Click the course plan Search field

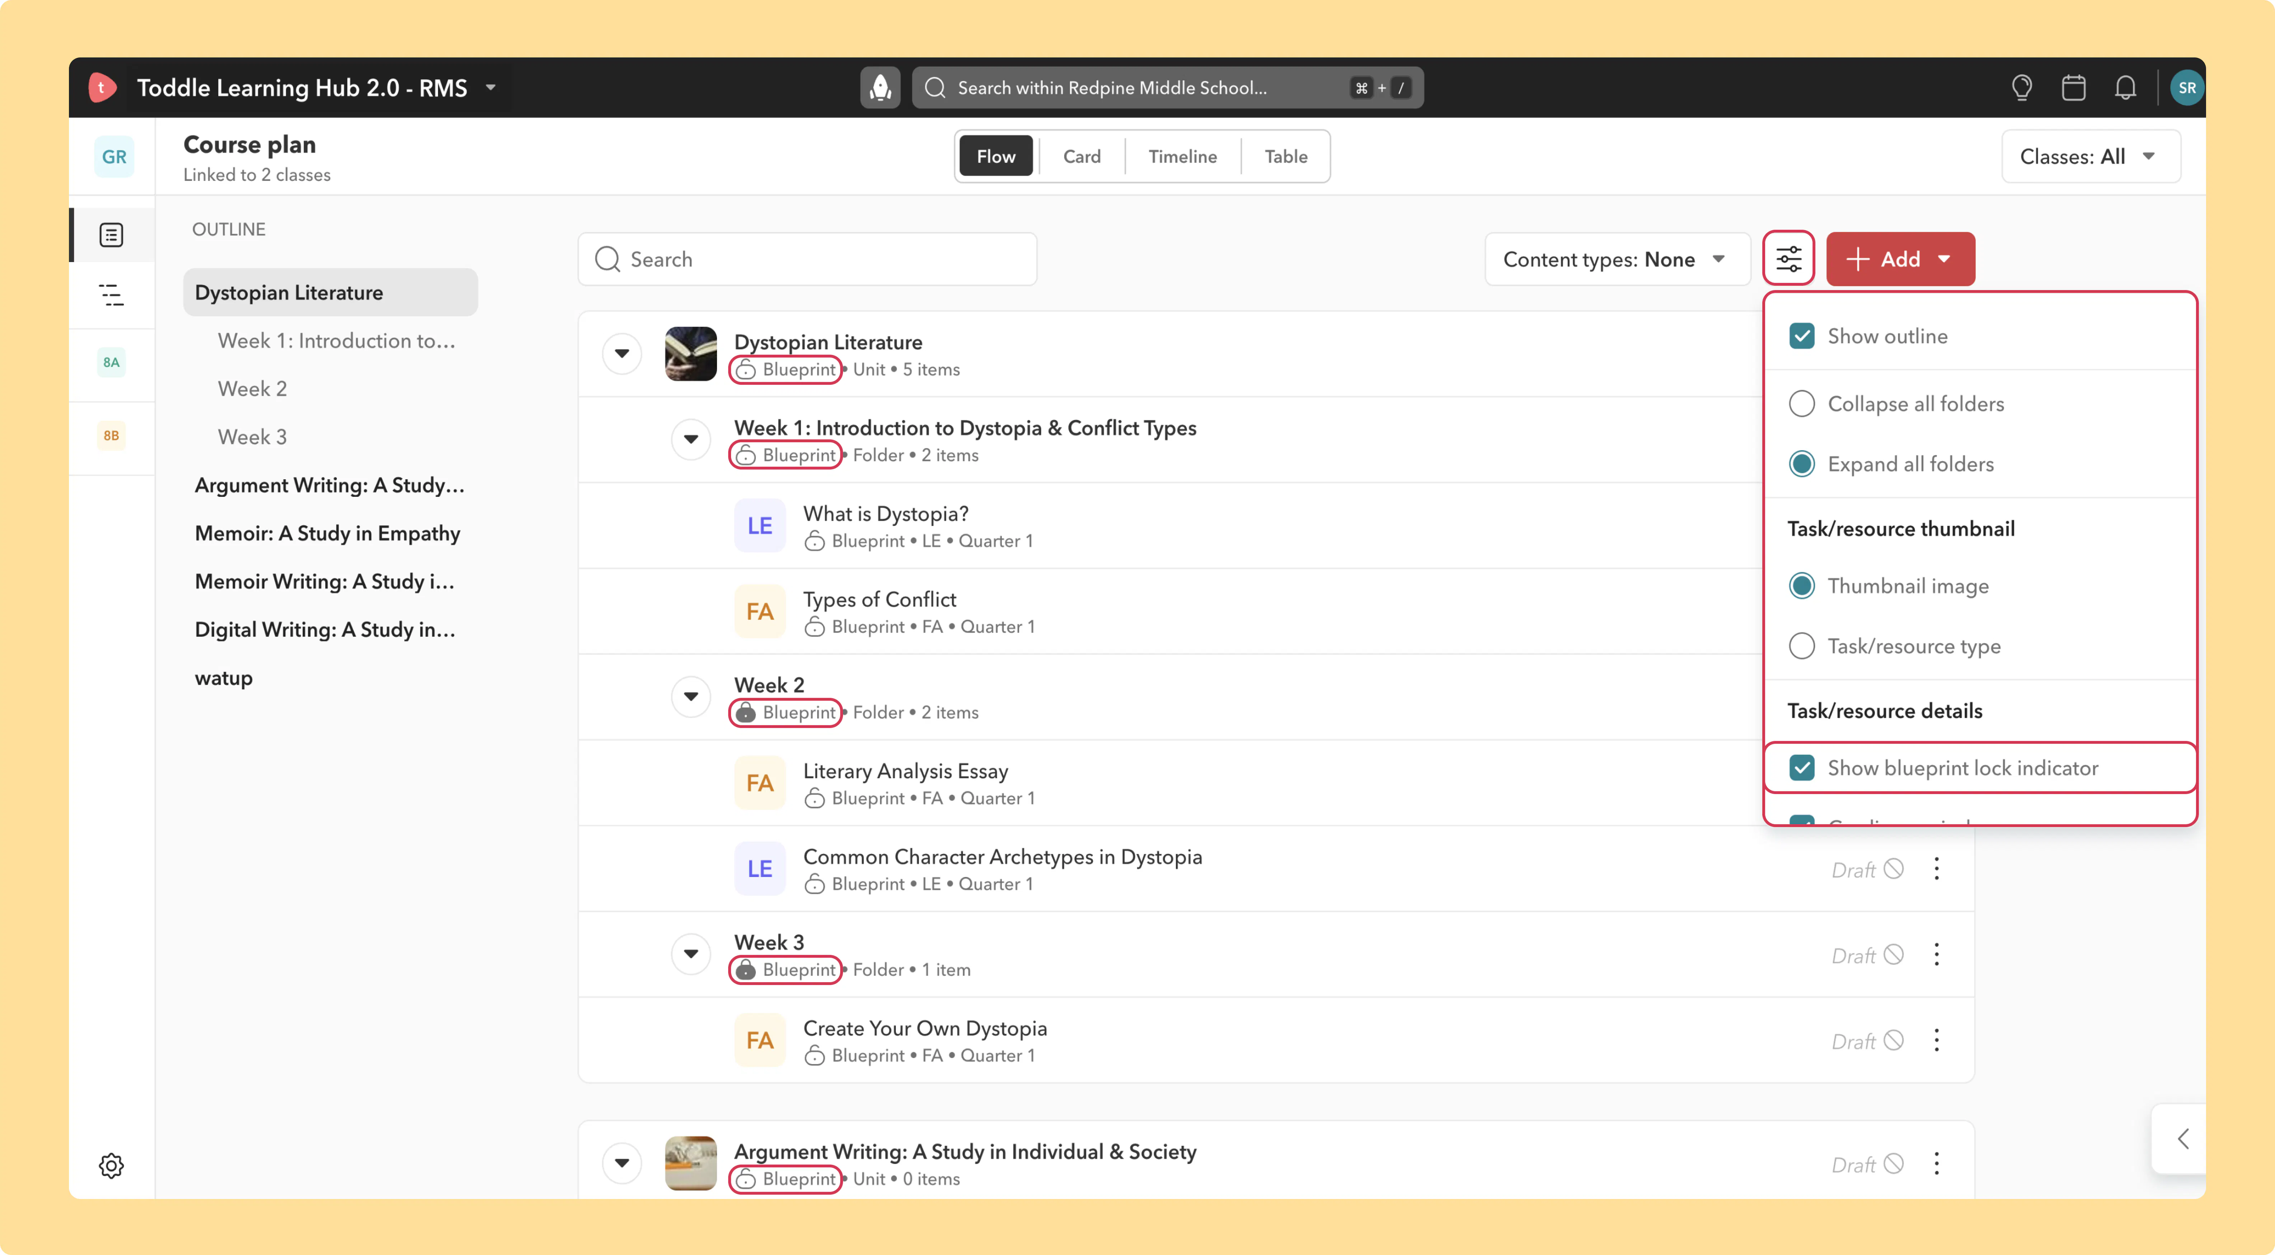click(807, 259)
